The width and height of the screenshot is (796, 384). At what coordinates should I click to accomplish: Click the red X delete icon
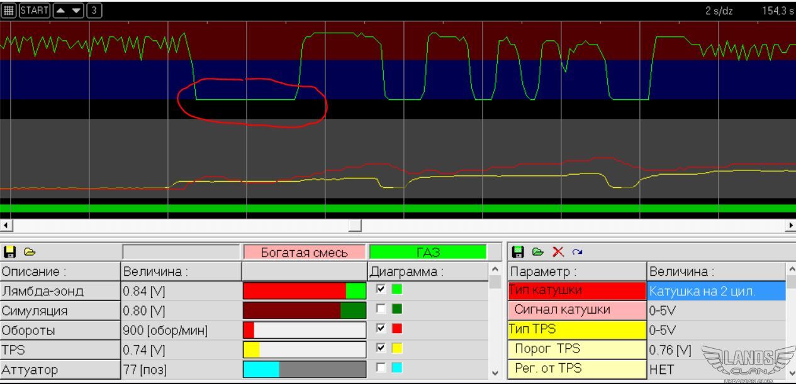[x=557, y=252]
